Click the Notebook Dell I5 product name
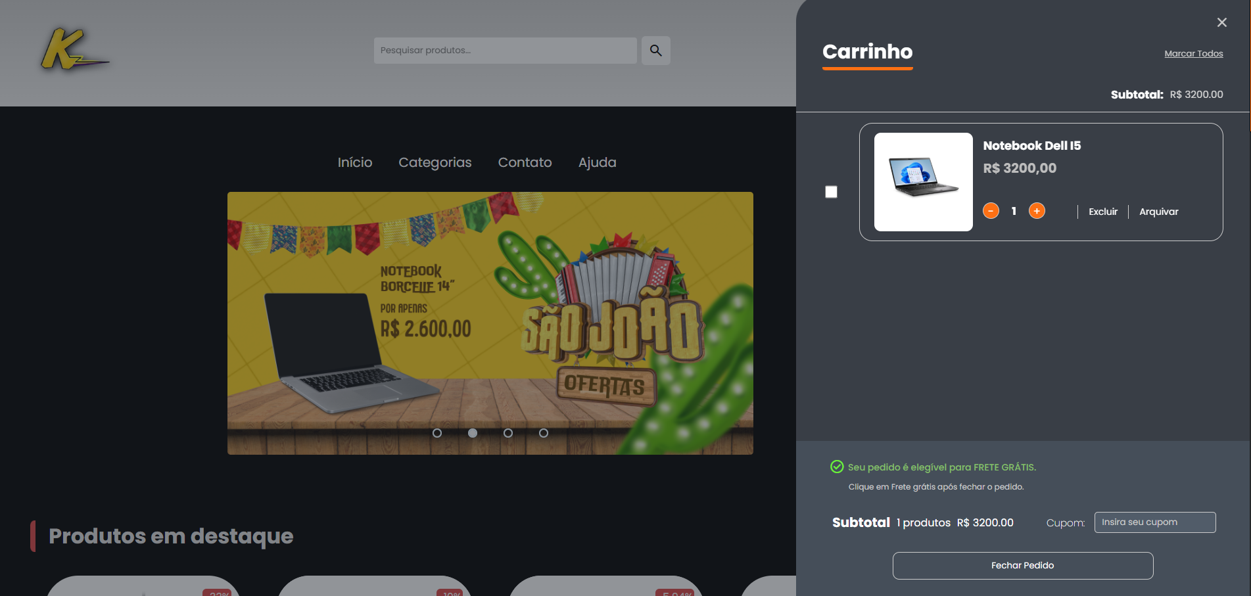 pos(1031,146)
